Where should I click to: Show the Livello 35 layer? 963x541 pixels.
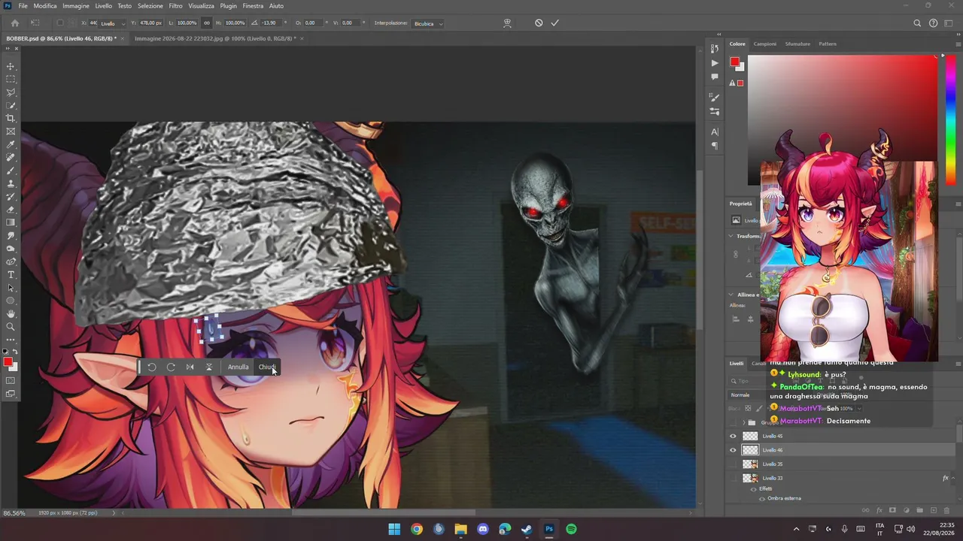(x=733, y=464)
